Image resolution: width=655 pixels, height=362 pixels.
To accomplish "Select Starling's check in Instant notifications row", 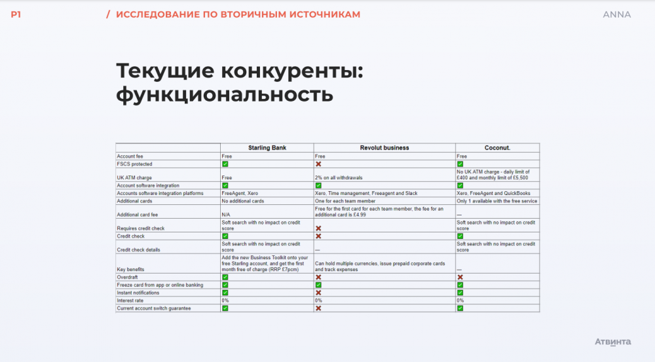I will point(225,293).
